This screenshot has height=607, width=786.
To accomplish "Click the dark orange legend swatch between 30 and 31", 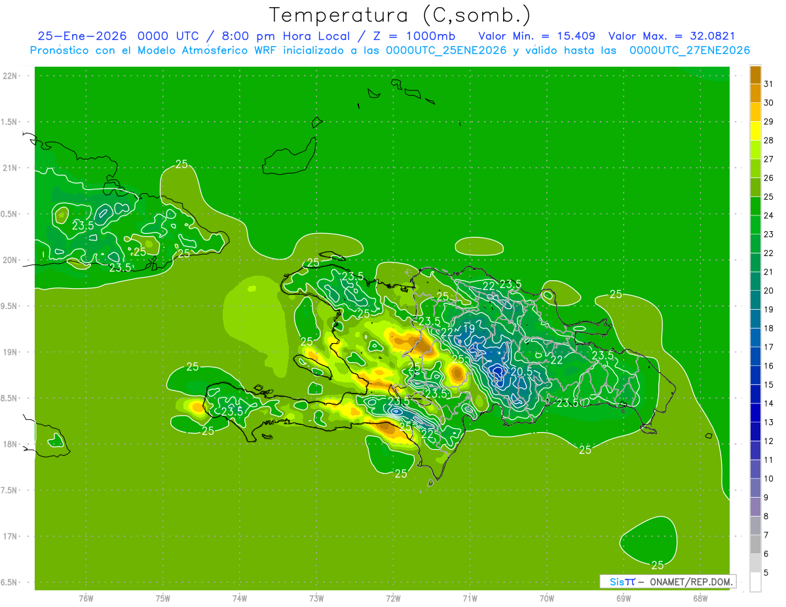I will point(755,93).
